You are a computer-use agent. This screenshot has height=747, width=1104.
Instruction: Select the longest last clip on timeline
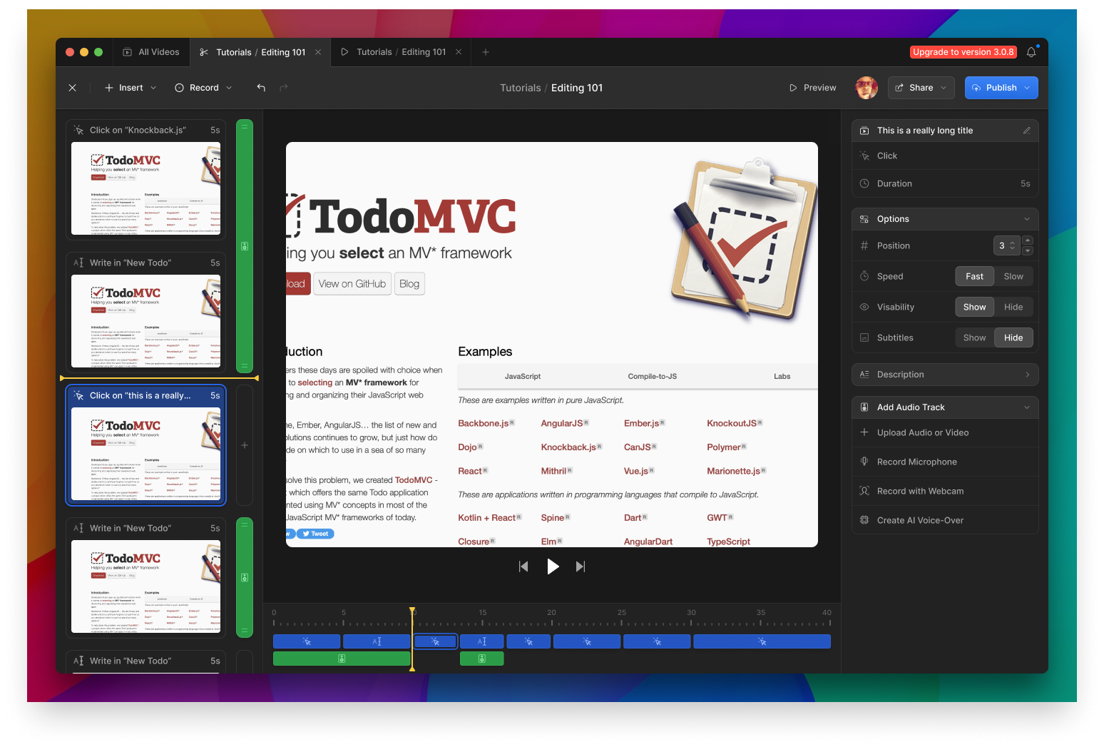tap(762, 641)
